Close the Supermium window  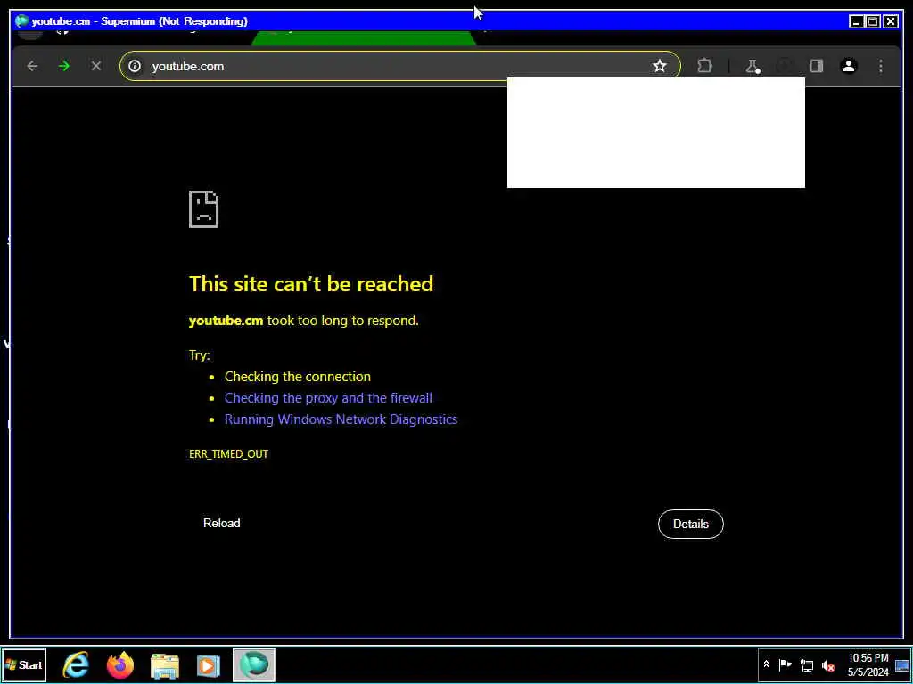[x=891, y=21]
